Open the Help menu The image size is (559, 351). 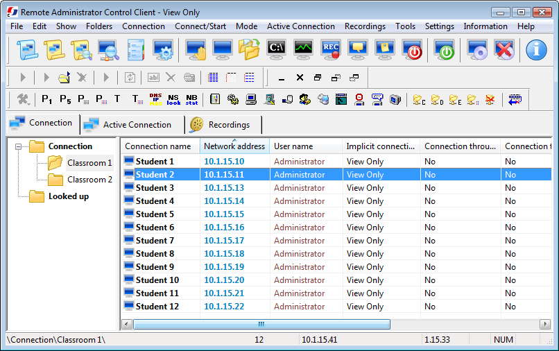coord(526,26)
